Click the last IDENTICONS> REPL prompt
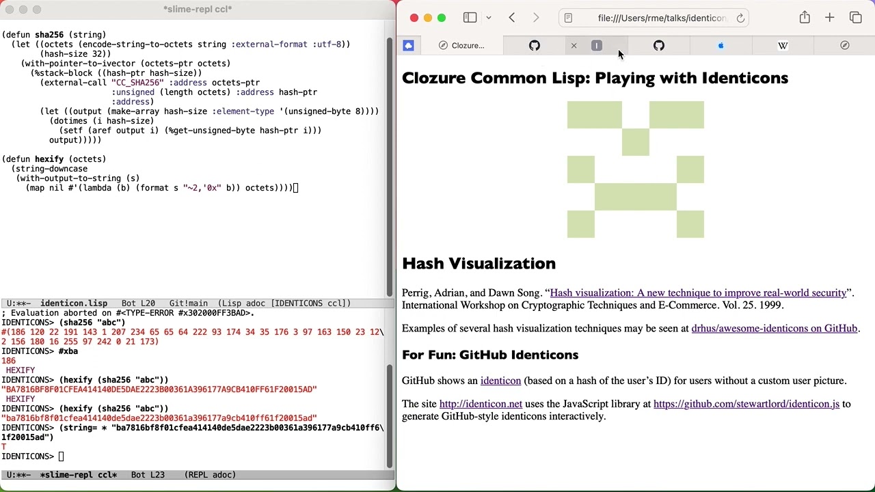The image size is (875, 492). click(x=28, y=456)
